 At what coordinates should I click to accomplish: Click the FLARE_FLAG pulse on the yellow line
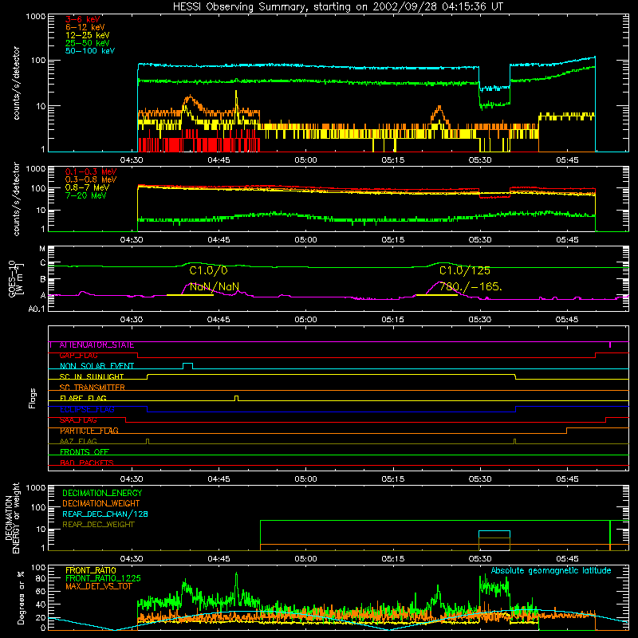coord(237,398)
